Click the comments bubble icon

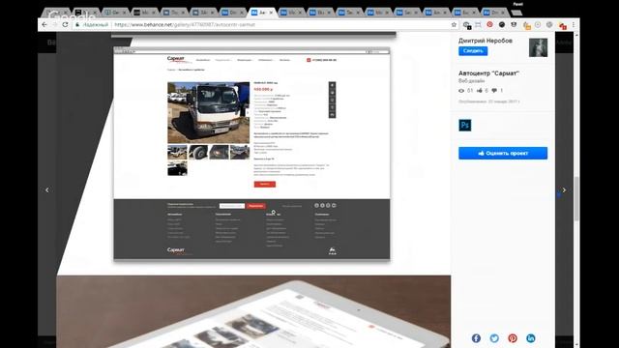coord(494,90)
